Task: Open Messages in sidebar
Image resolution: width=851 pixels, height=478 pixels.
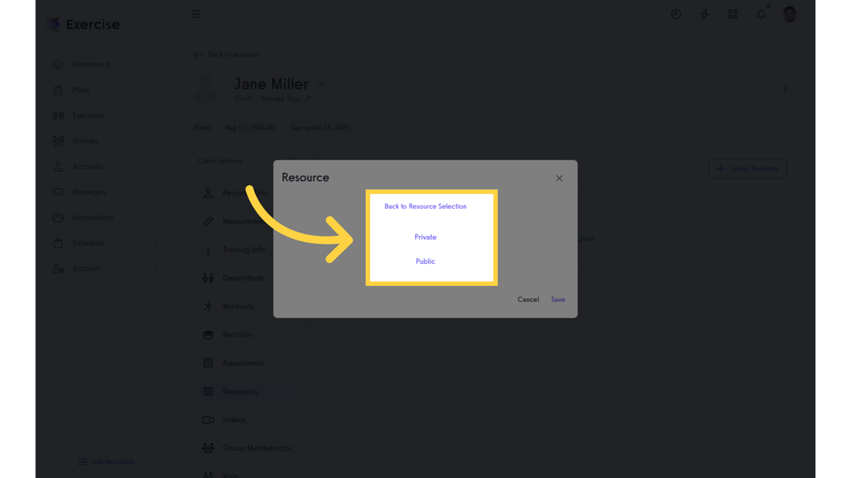Action: click(89, 192)
